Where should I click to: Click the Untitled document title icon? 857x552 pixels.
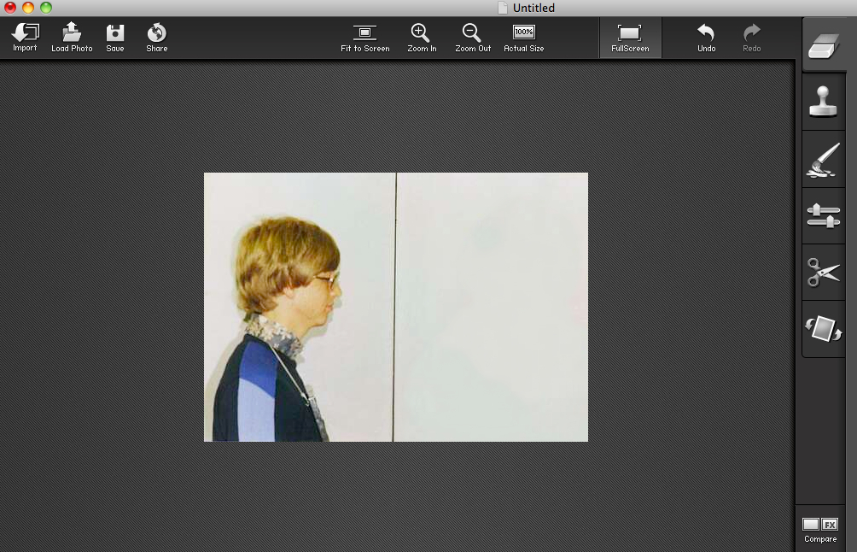pyautogui.click(x=502, y=8)
